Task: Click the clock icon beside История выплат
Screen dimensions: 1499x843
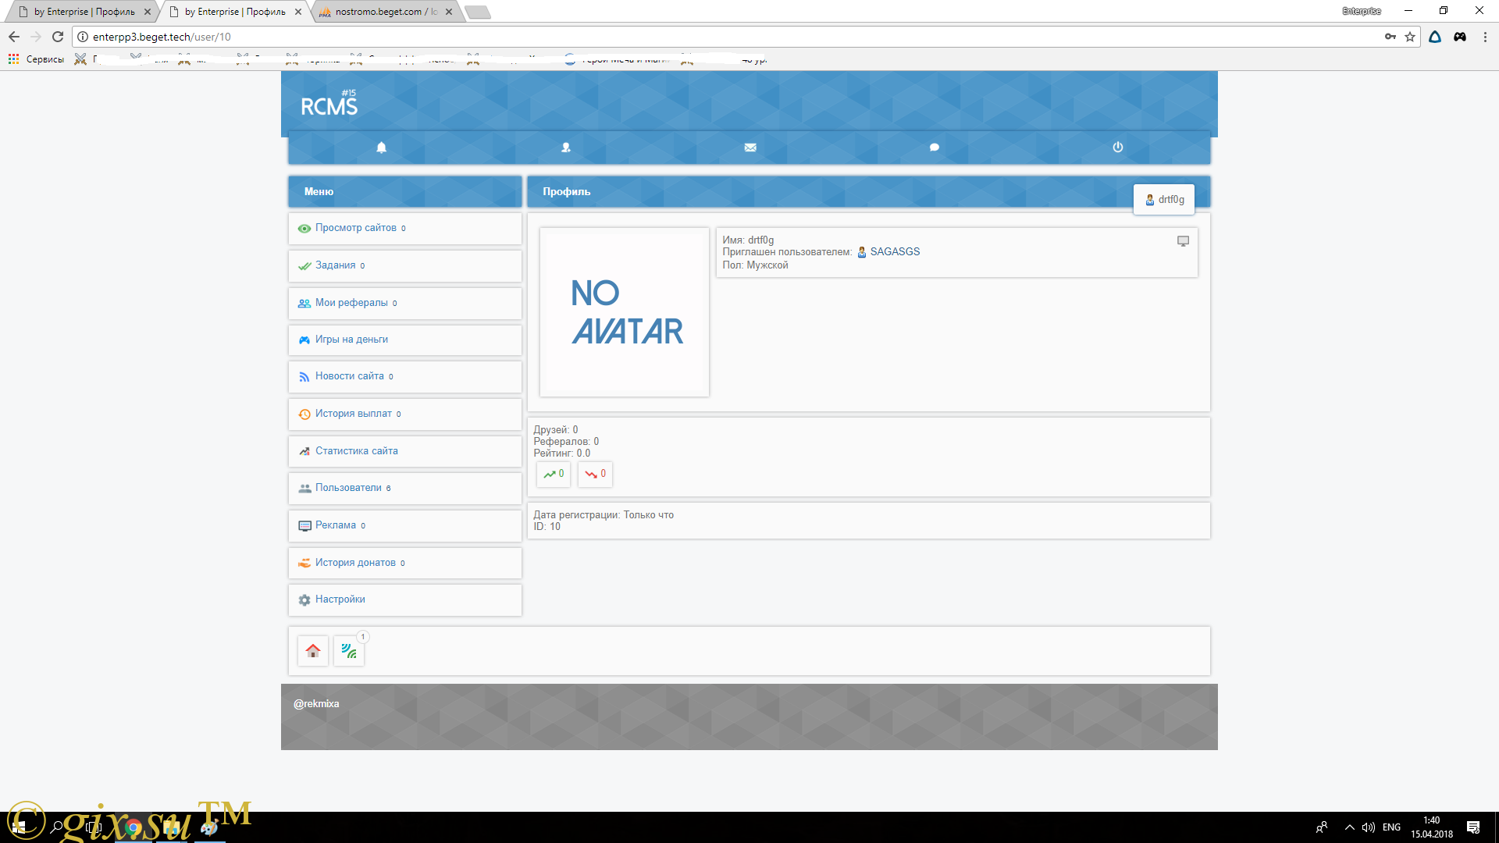Action: [304, 414]
